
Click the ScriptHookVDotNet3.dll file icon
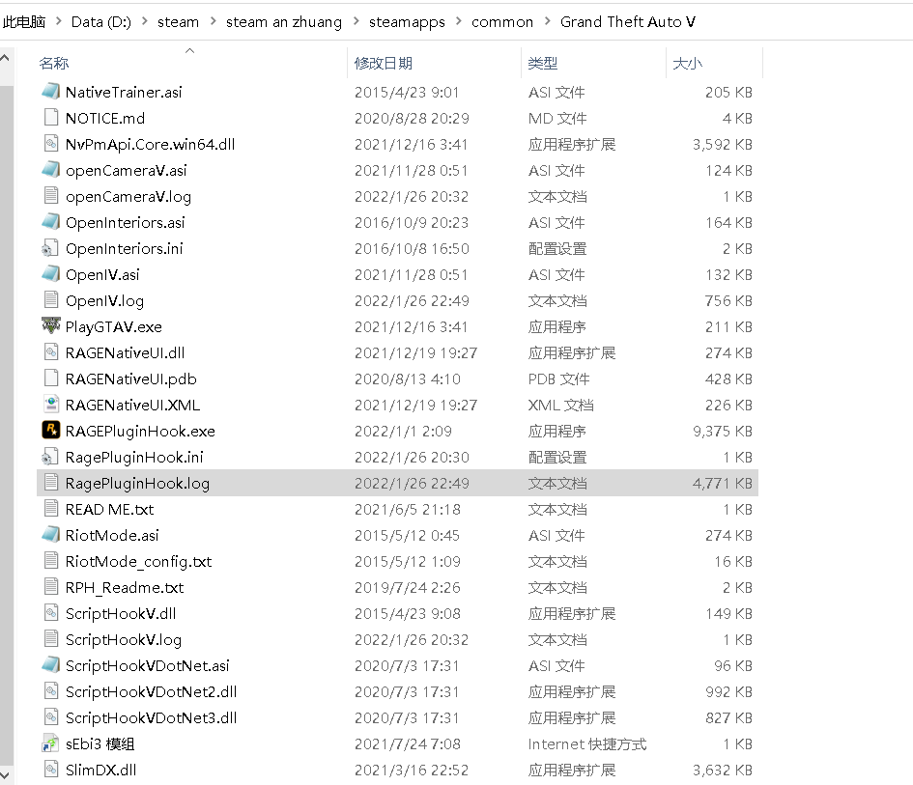click(x=50, y=716)
